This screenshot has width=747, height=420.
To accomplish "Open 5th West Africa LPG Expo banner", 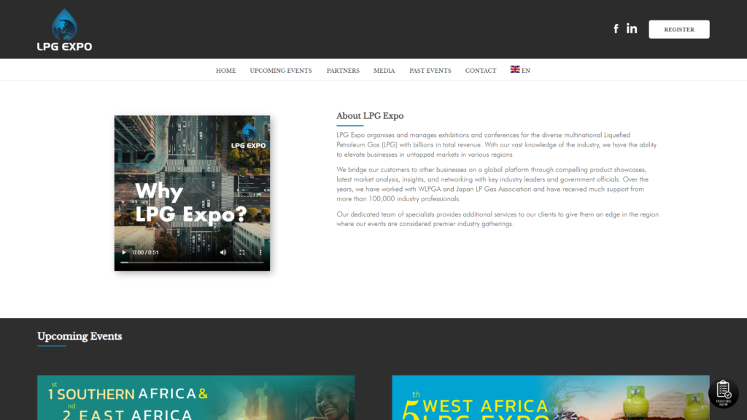I will [x=551, y=397].
